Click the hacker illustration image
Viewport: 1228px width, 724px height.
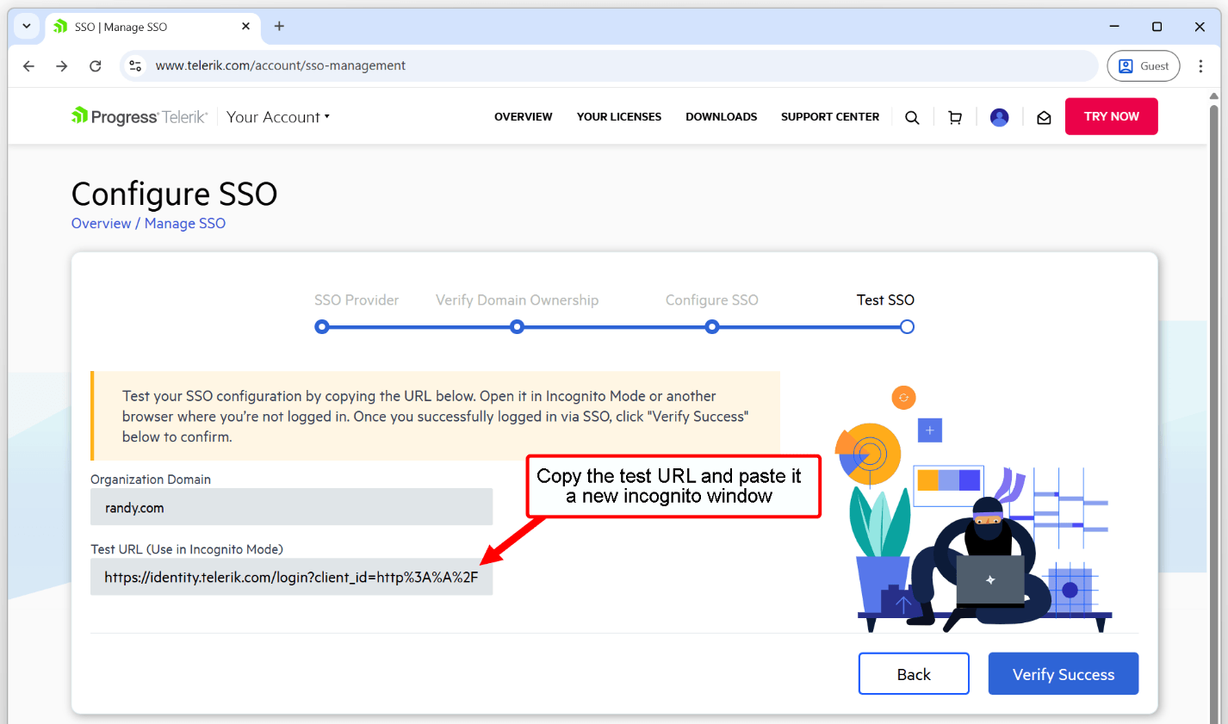tap(975, 510)
